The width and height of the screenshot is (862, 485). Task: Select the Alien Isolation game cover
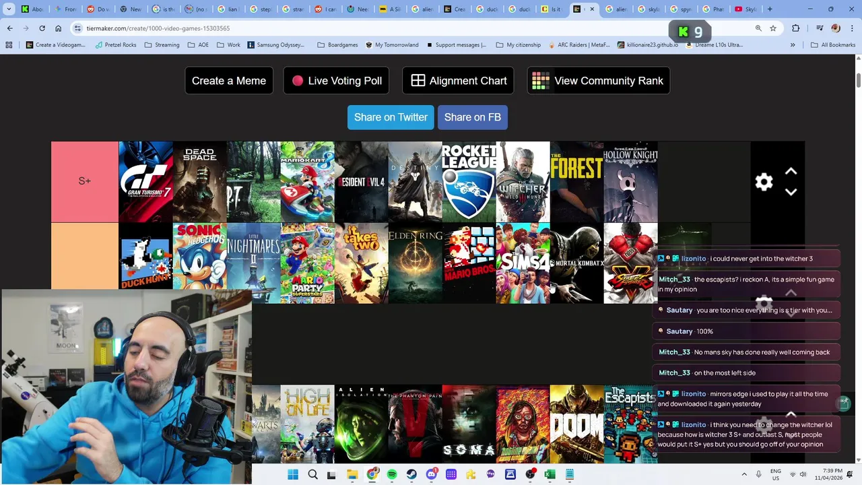(x=361, y=424)
